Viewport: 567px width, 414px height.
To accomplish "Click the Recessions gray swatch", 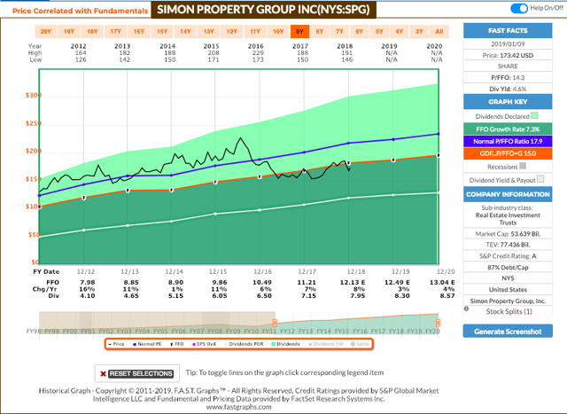I will 523,166.
